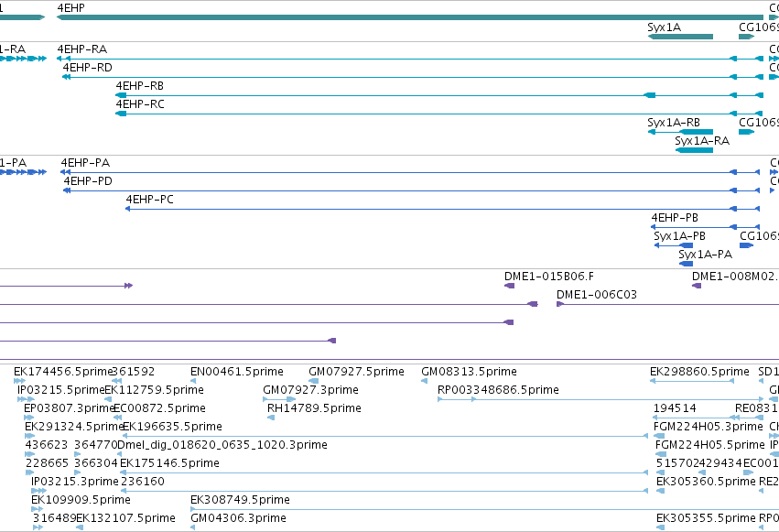The width and height of the screenshot is (779, 532).
Task: Open the GM07927.5prime EST label
Action: tap(356, 372)
